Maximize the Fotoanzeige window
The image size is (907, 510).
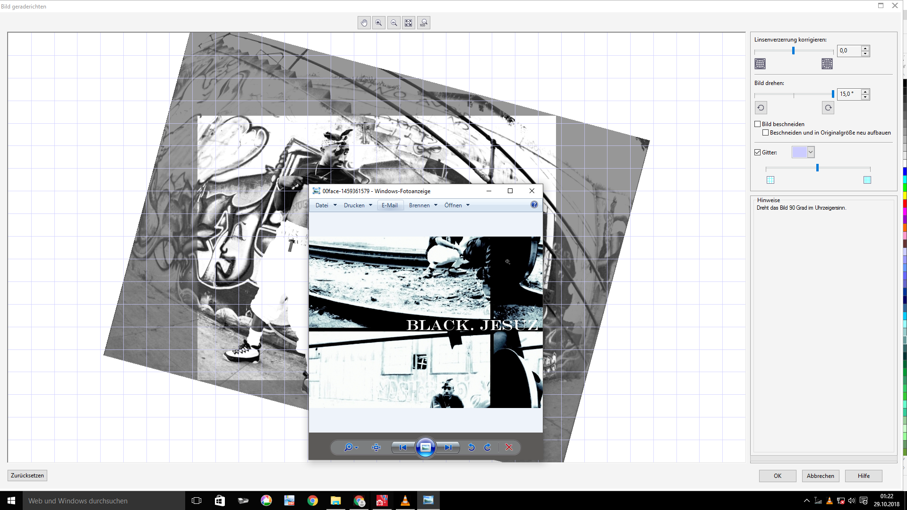pyautogui.click(x=510, y=191)
